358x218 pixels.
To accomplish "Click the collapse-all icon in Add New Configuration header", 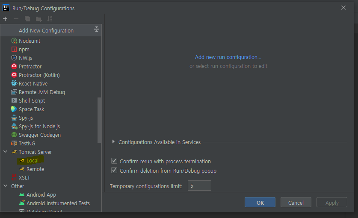I will pos(97,29).
